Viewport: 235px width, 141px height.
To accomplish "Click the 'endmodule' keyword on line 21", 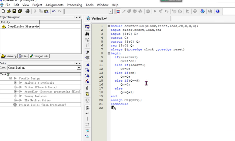I will pos(119,104).
